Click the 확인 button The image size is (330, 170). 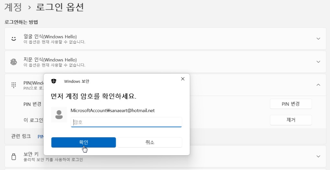[x=84, y=142]
